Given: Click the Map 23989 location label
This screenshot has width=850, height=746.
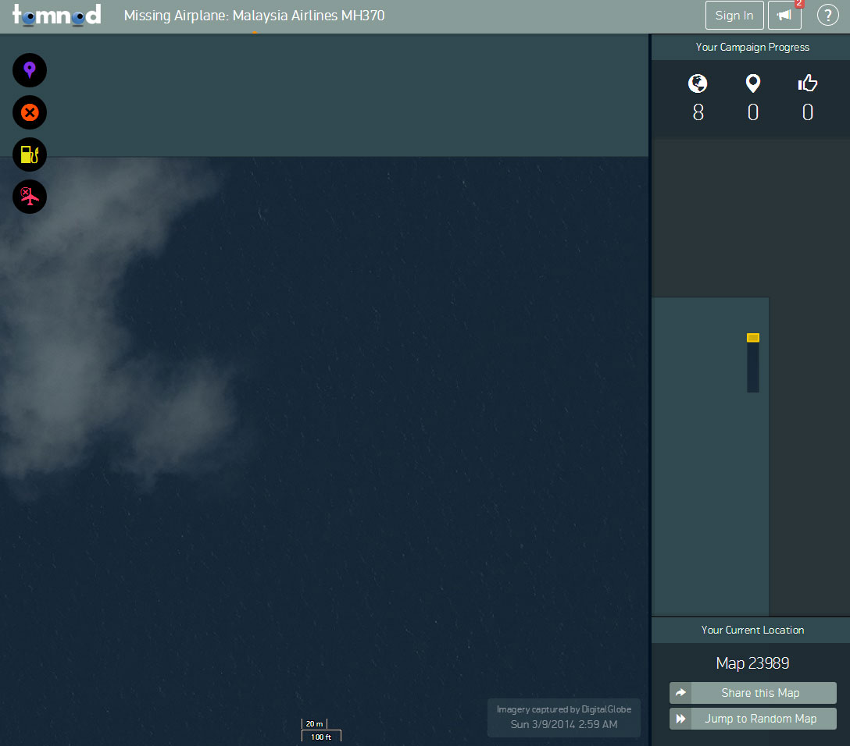Looking at the screenshot, I should coord(752,663).
